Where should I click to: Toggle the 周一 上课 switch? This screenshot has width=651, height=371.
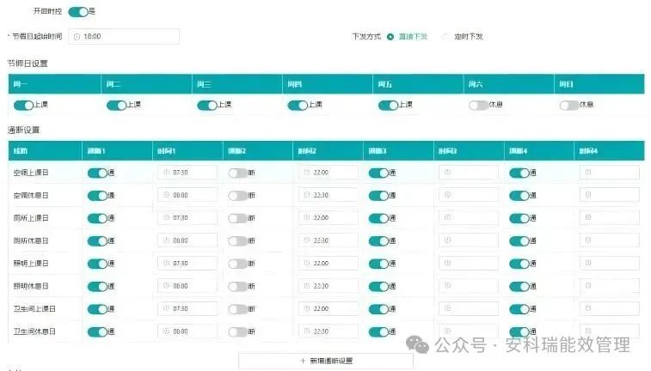click(x=24, y=106)
